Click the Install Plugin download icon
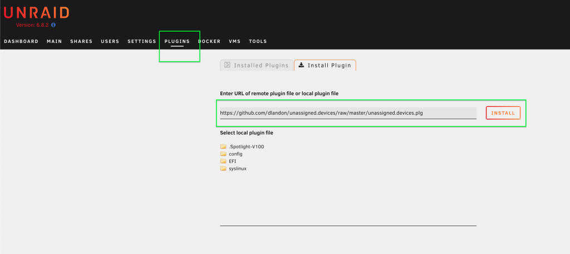Image resolution: width=570 pixels, height=254 pixels. 301,65
